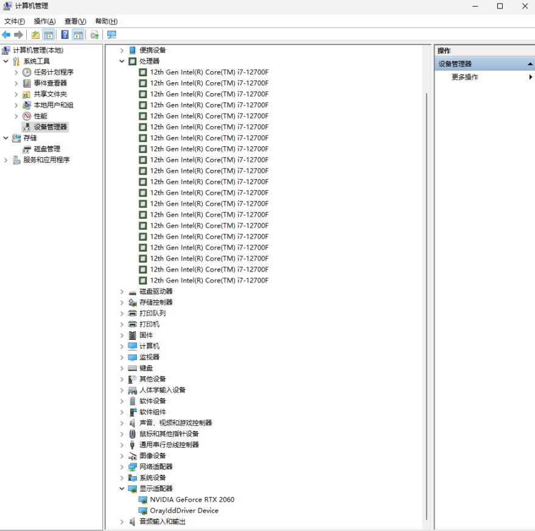Click the 鼠标和其他指针设备 mouse icon
Viewport: 535px width, 531px height.
[x=133, y=434]
